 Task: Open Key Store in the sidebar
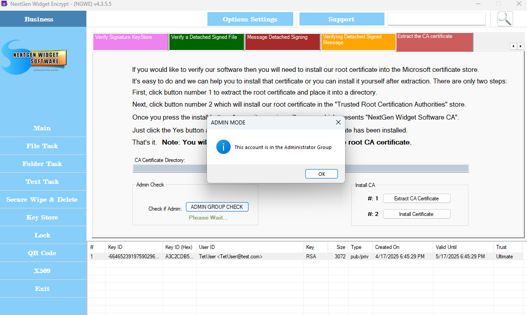point(42,217)
